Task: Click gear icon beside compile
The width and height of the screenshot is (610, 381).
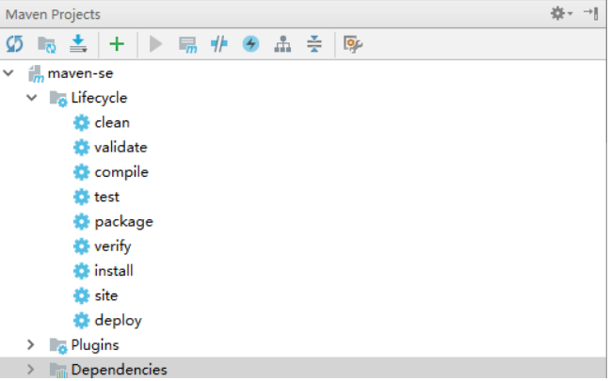Action: pos(81,172)
